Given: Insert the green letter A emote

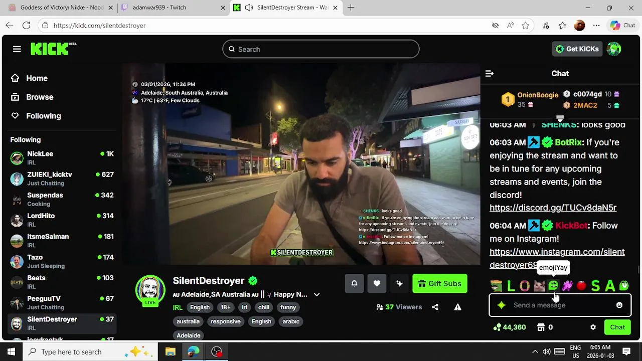Looking at the screenshot, I should pos(610,286).
